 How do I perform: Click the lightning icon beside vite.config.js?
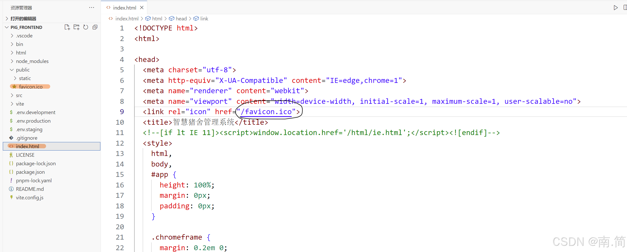pos(11,197)
